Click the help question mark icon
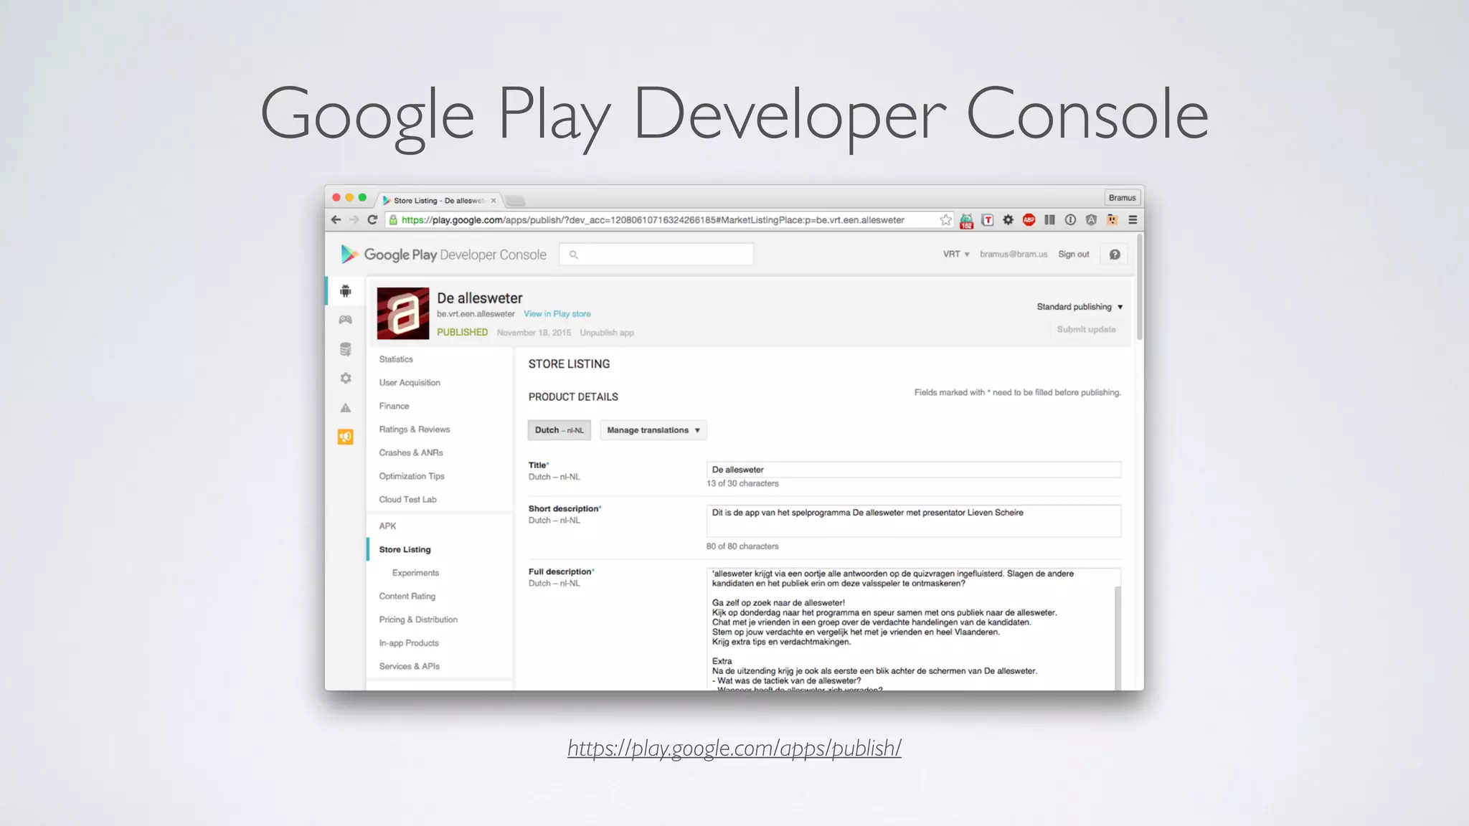This screenshot has width=1469, height=826. click(1115, 255)
